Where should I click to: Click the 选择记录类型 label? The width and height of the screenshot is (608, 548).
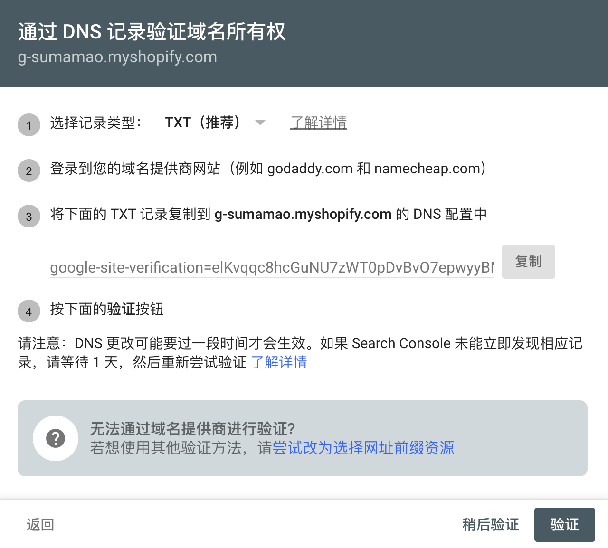96,123
